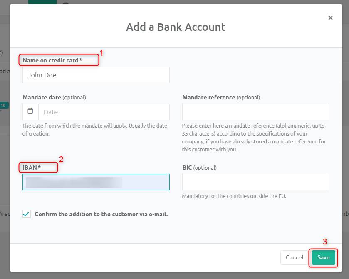Viewport: 349px width, 279px height.
Task: Click the mandate date help text
Action: (x=95, y=130)
